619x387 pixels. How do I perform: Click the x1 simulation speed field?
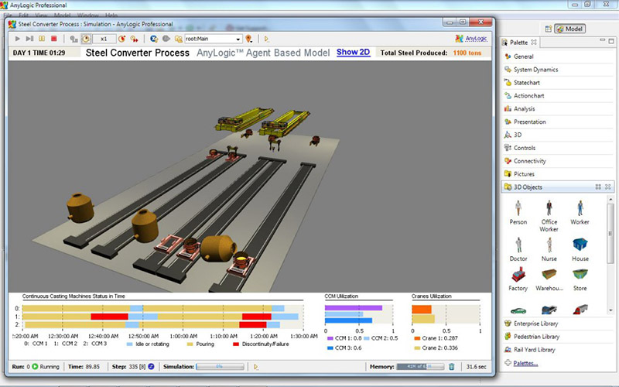[x=104, y=39]
